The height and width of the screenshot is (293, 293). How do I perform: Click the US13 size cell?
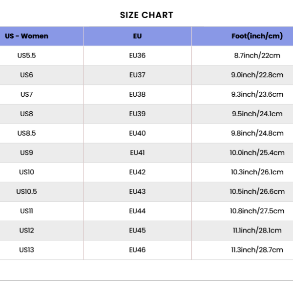26,250
